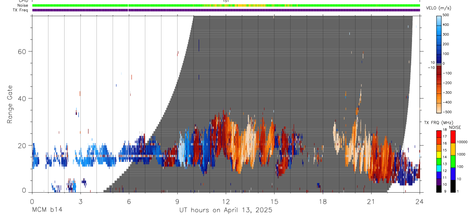
Task: Select the 100 label on NOISE legend
Action: click(x=460, y=166)
